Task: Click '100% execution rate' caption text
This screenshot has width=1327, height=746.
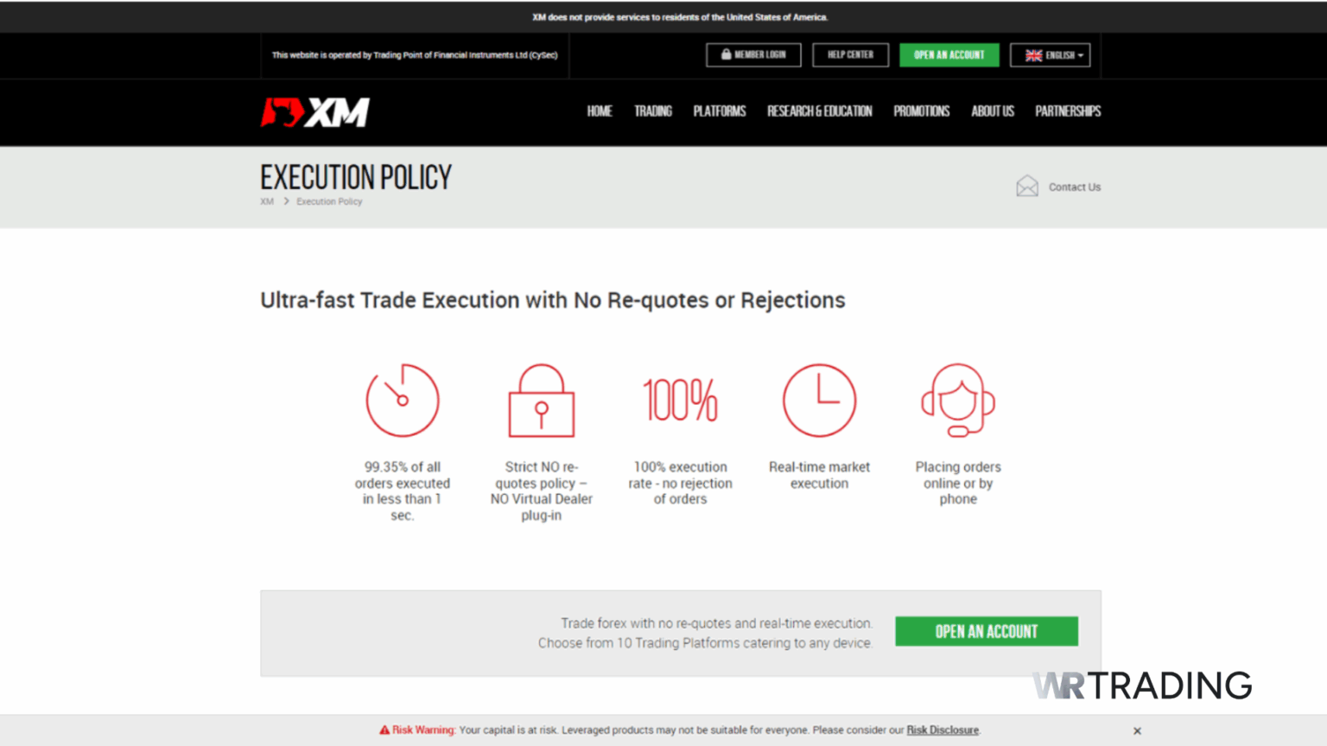Action: click(x=680, y=483)
